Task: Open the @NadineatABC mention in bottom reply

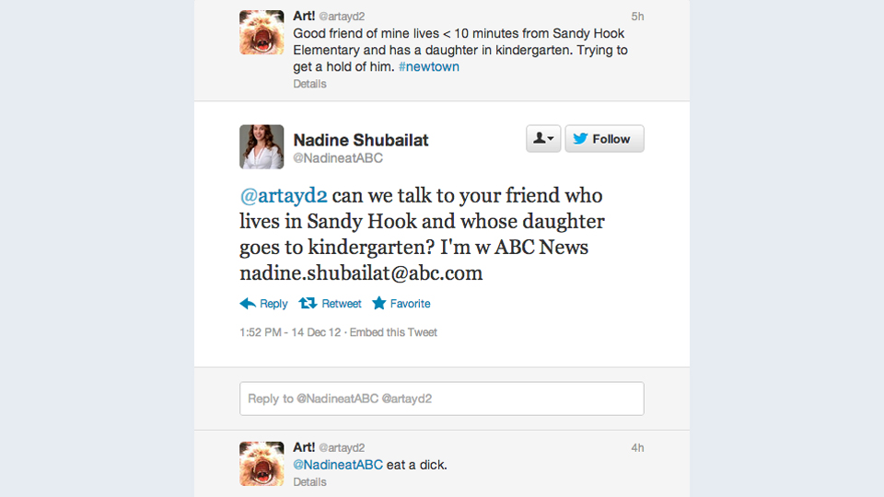Action: pos(338,465)
